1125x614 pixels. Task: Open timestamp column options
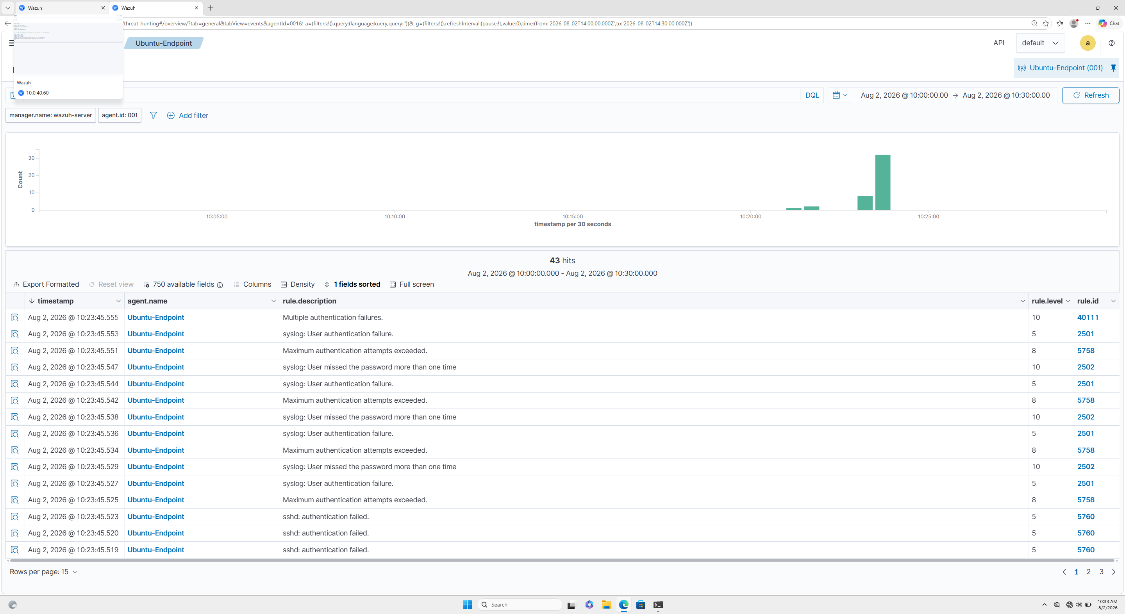coord(118,301)
